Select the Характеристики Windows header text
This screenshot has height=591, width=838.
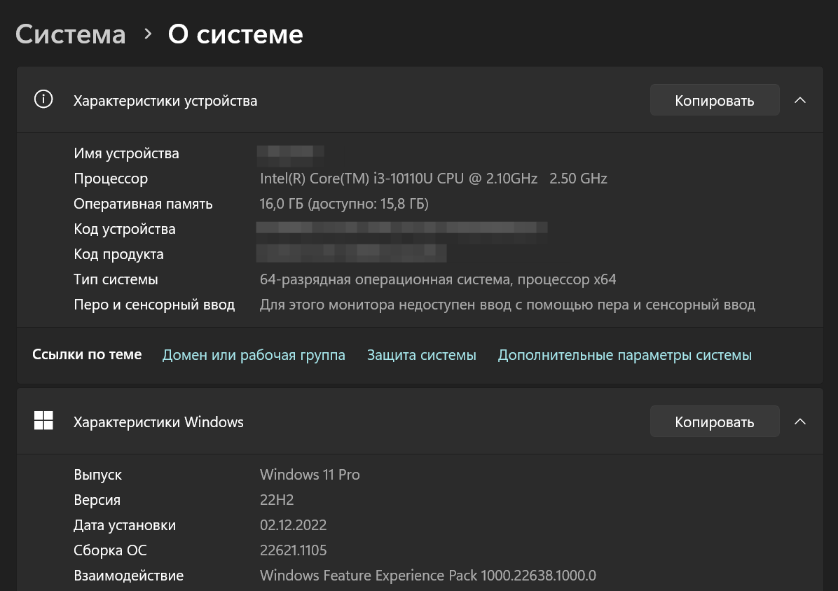point(158,422)
